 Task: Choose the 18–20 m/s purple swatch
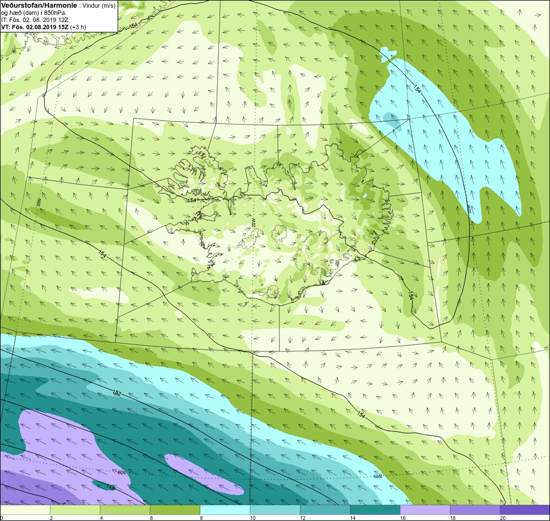[475, 509]
